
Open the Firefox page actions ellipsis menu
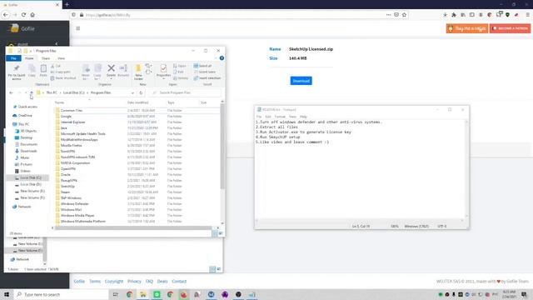pyautogui.click(x=388, y=15)
